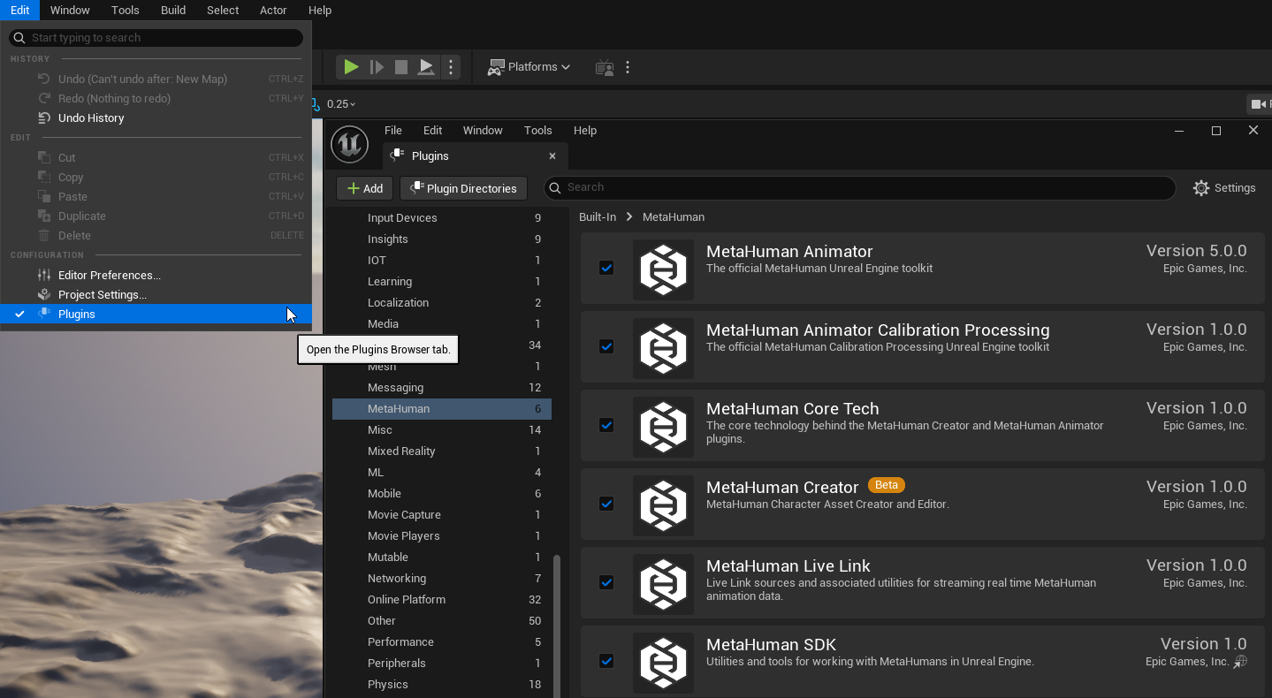Open the Select menu in main menu bar
The height and width of the screenshot is (698, 1272).
coord(223,11)
